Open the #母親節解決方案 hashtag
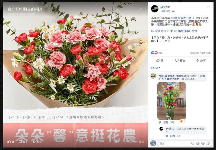Image resolution: width=216 pixels, height=150 pixels. 181,18
